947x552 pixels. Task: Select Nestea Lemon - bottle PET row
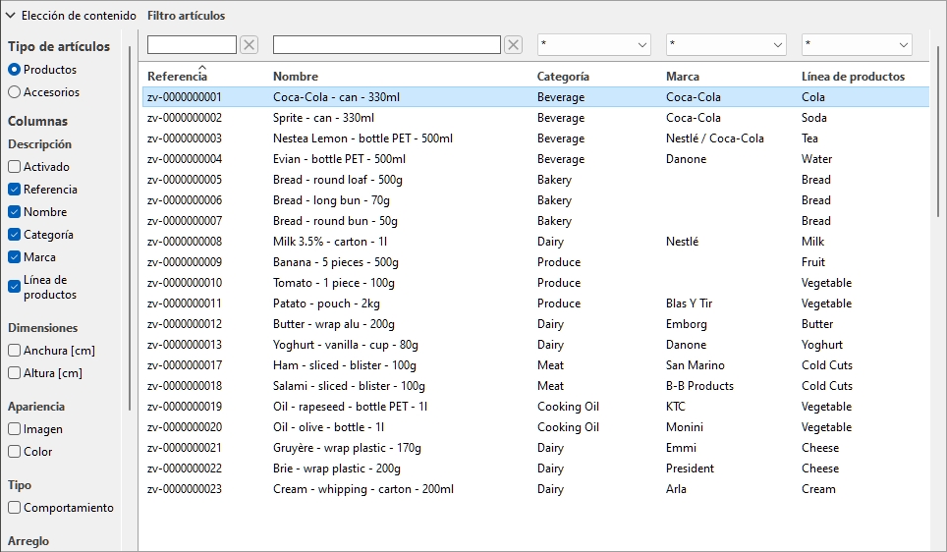click(535, 138)
